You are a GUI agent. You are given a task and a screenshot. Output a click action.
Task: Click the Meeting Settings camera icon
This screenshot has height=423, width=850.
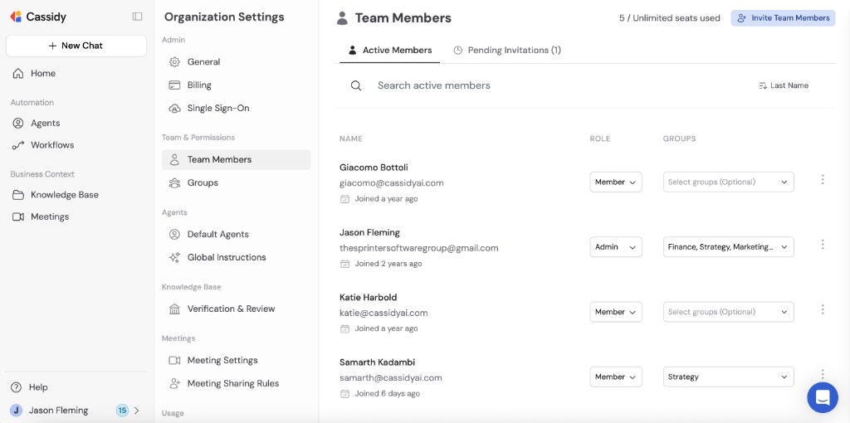174,360
